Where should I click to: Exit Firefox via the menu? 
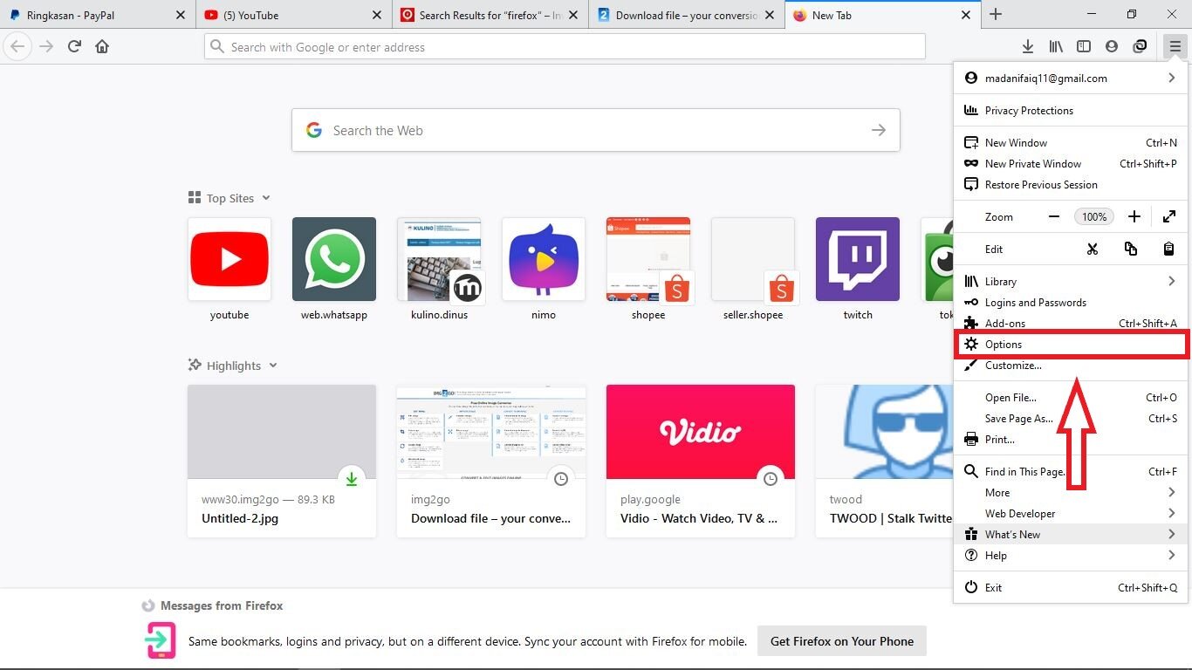click(1071, 587)
